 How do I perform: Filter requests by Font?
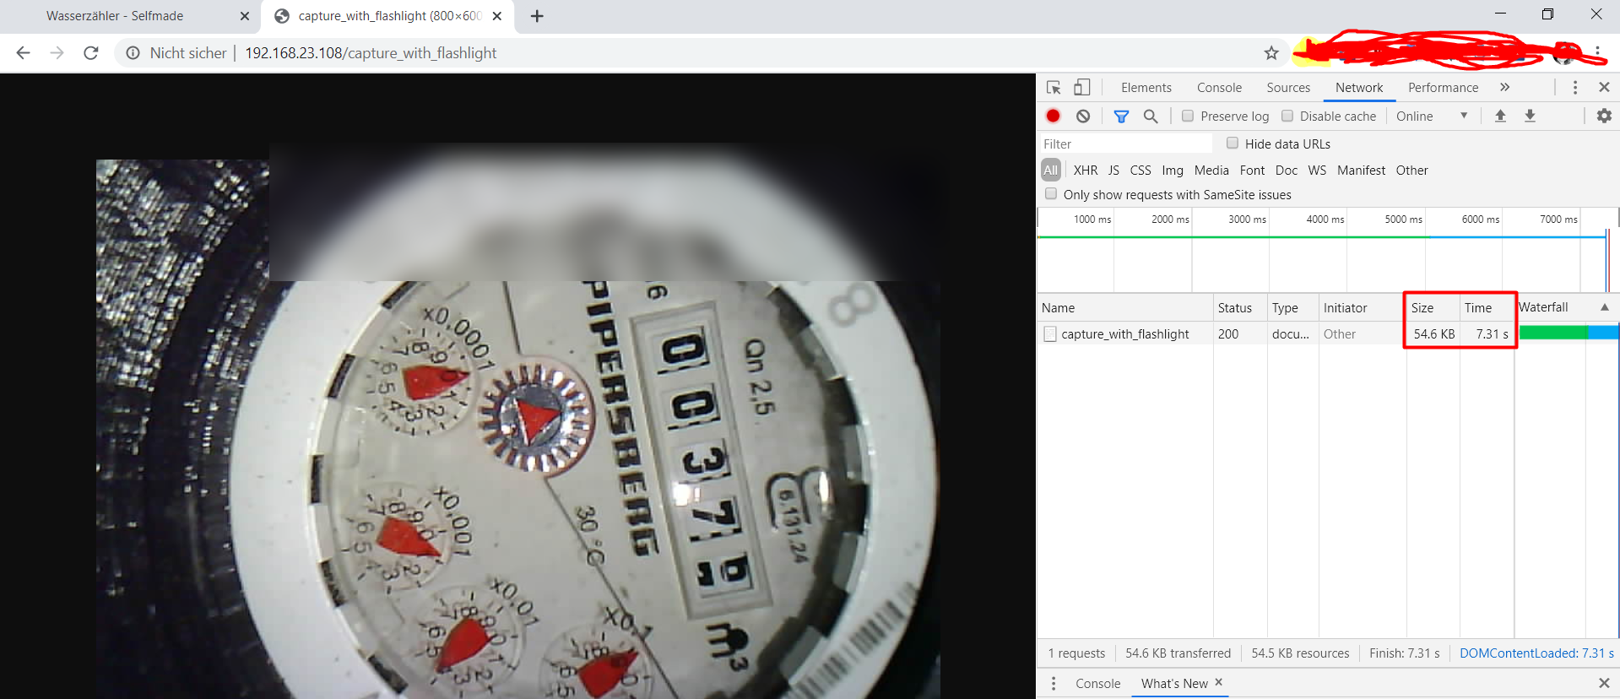click(x=1252, y=170)
